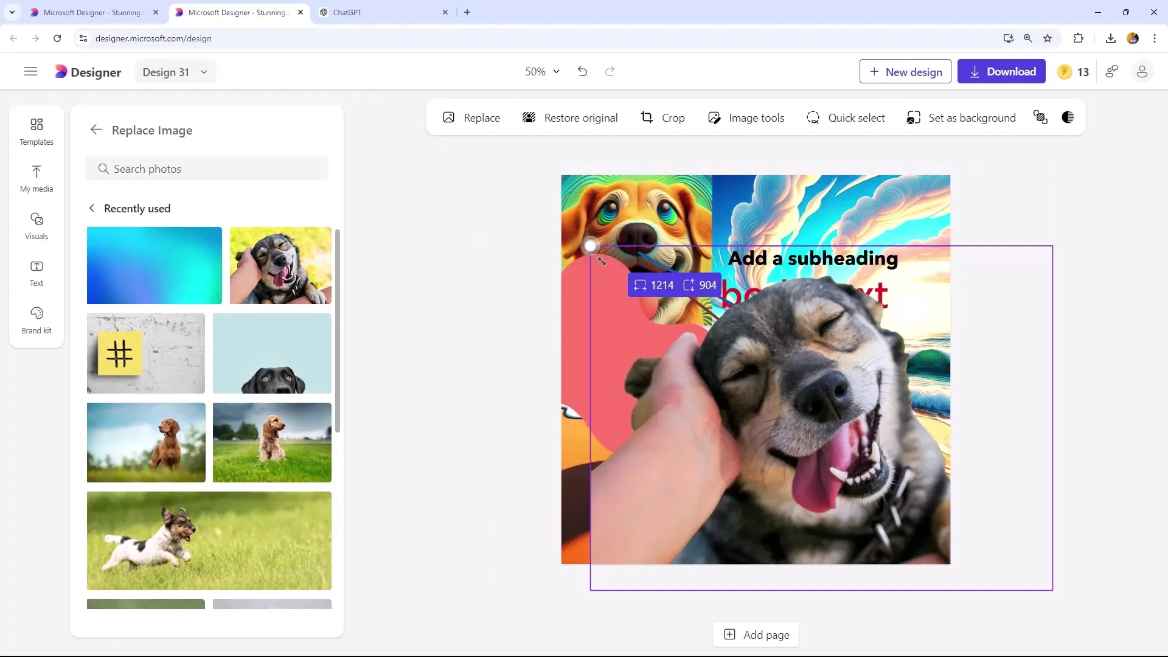Expand the Design 31 dropdown
This screenshot has height=657, width=1168.
point(204,71)
